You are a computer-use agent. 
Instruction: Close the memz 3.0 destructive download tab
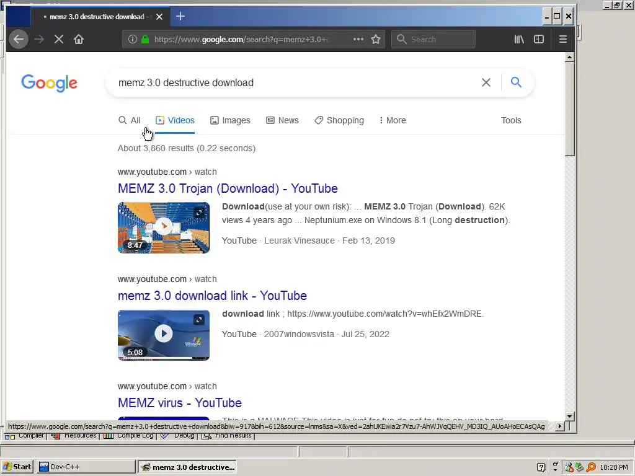click(x=159, y=17)
